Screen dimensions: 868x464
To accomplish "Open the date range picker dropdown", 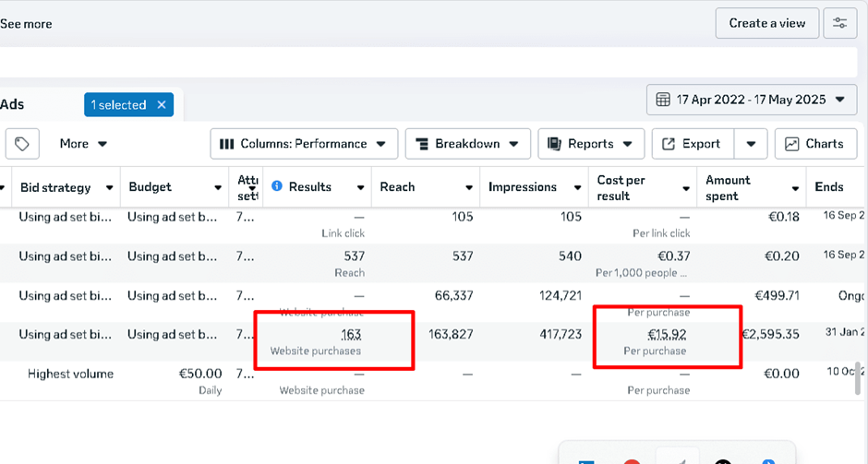I will (x=751, y=99).
